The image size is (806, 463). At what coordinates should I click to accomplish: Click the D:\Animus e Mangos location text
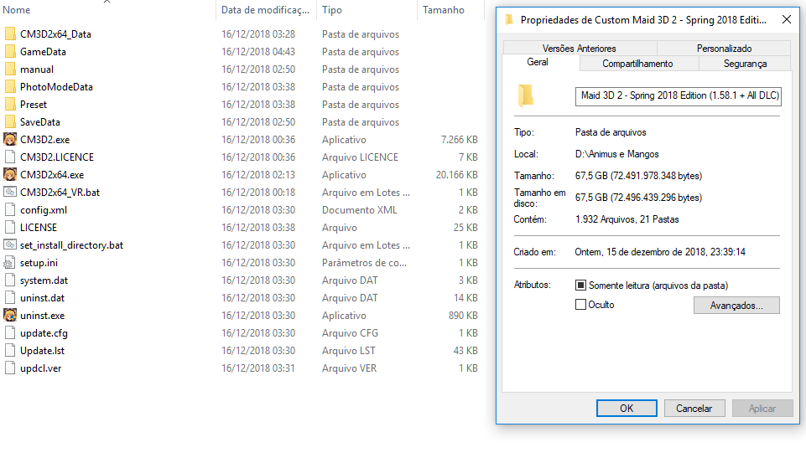616,154
